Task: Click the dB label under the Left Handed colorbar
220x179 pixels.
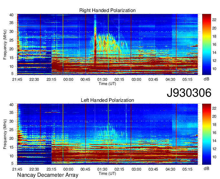Action: click(x=206, y=168)
